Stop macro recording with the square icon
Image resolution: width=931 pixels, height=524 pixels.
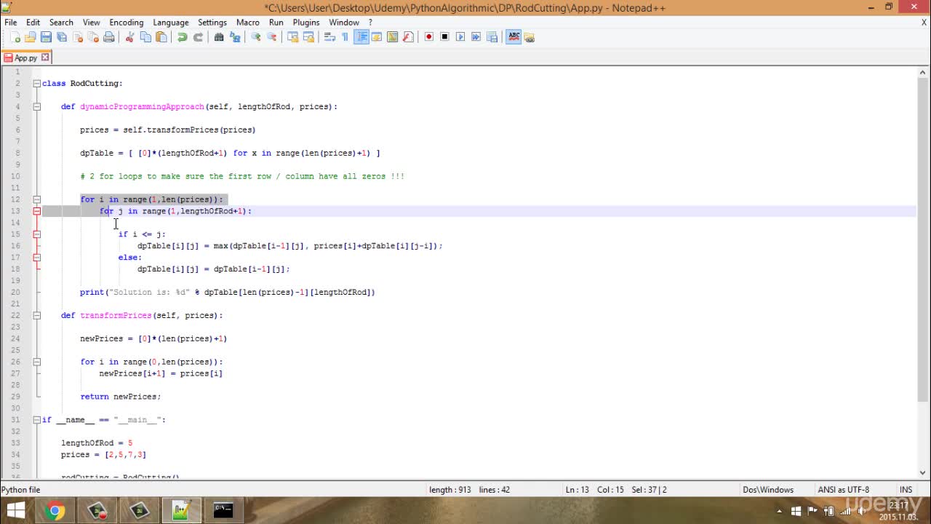point(445,37)
